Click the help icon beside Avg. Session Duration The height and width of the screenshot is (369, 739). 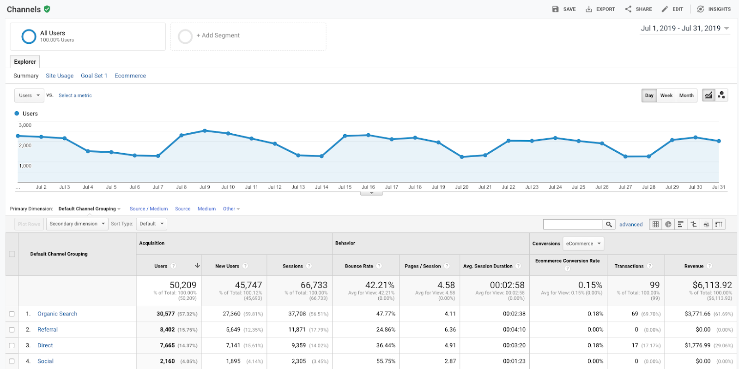pyautogui.click(x=518, y=266)
